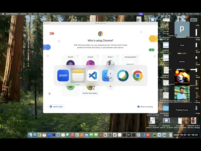Open Safari from the Dock
Viewport: 201px width, 151px height.
(x=58, y=135)
